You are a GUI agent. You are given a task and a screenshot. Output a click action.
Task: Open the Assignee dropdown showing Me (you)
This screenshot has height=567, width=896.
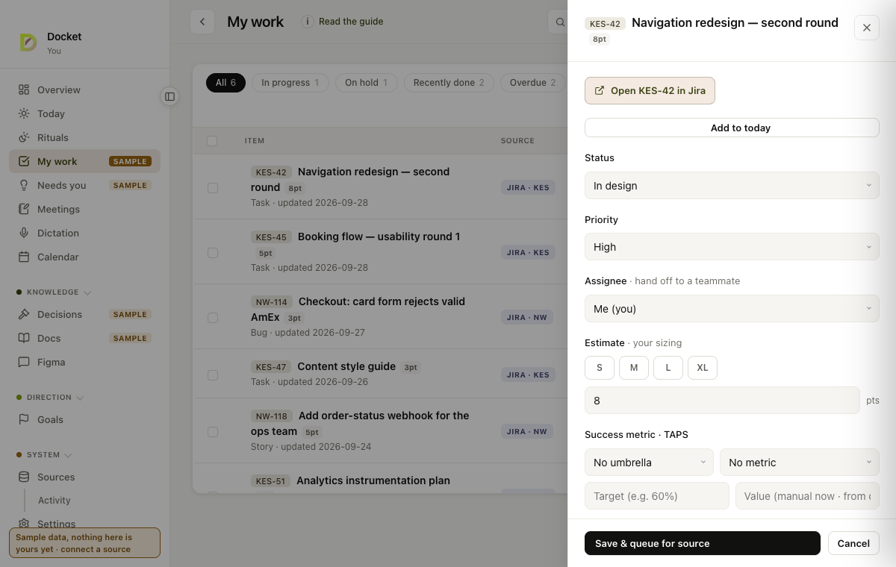(x=732, y=308)
